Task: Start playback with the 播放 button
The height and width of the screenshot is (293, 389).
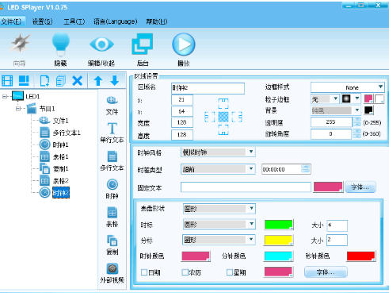Action: click(184, 44)
